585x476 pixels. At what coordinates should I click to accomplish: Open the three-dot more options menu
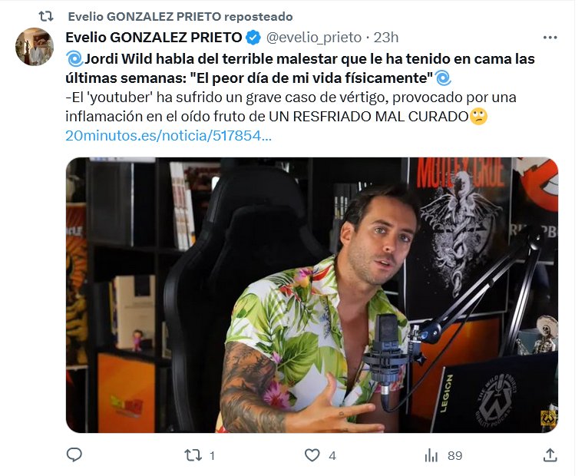pos(550,38)
